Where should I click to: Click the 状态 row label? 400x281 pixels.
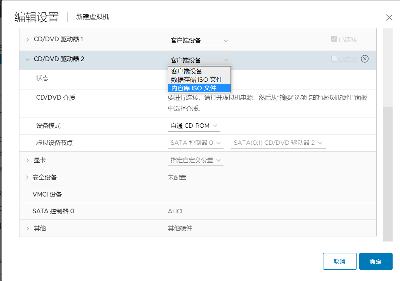coord(42,78)
